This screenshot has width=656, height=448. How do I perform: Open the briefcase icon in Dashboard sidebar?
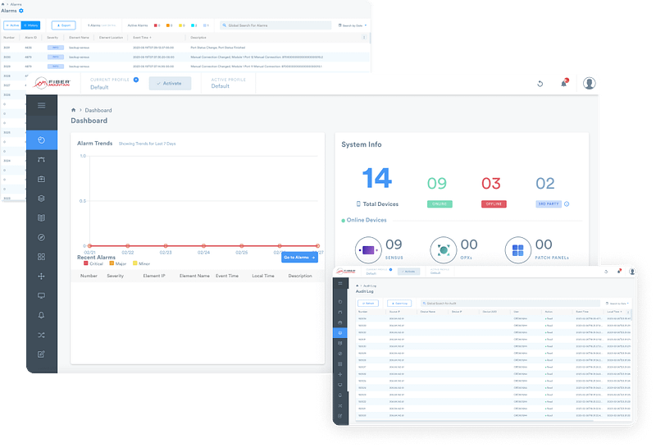[42, 179]
